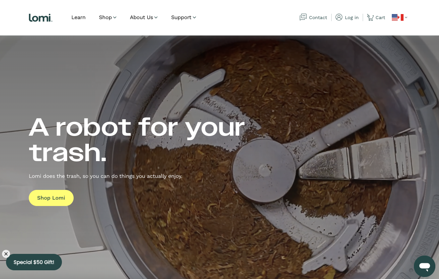This screenshot has width=439, height=279.
Task: Open the Log in link
Action: [x=352, y=17]
